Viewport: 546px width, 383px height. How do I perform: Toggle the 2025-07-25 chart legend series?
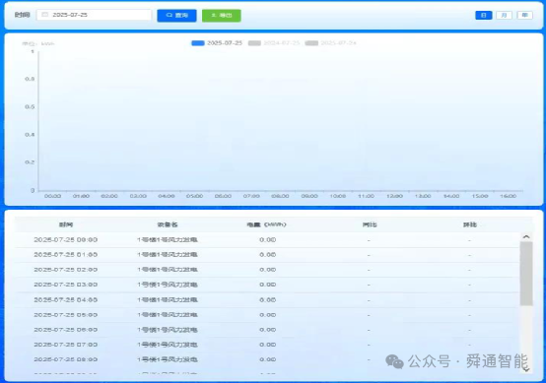(217, 43)
